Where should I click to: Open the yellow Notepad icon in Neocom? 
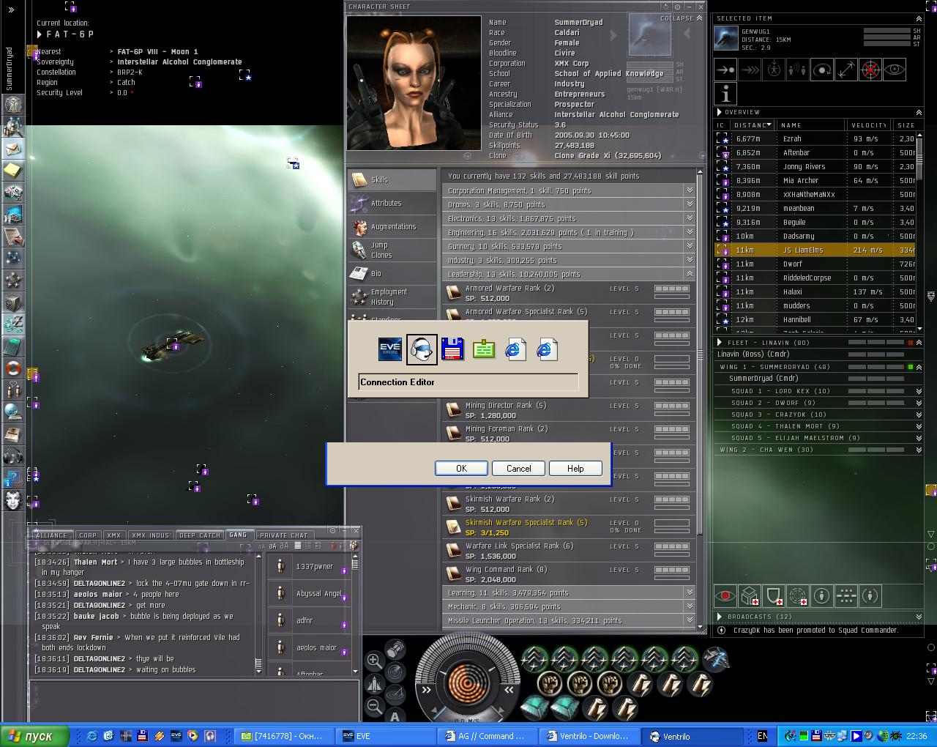13,171
